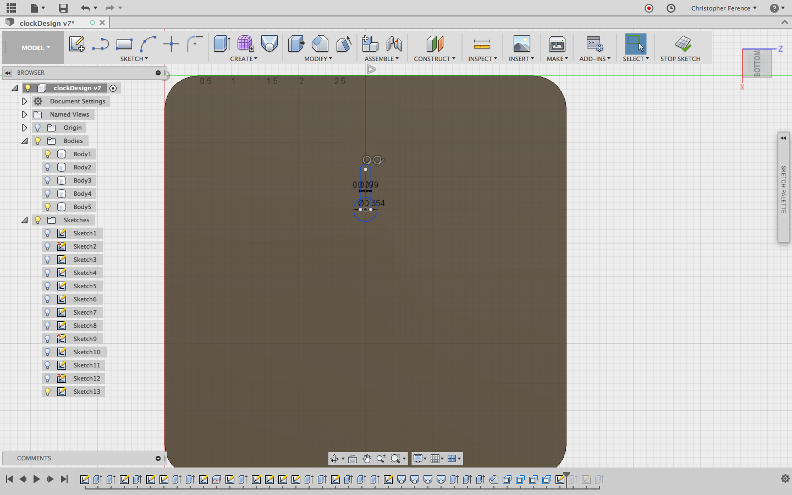
Task: Open the Create Form icon
Action: point(245,44)
